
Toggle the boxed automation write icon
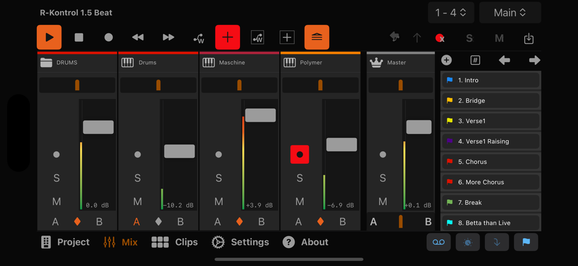pyautogui.click(x=257, y=37)
